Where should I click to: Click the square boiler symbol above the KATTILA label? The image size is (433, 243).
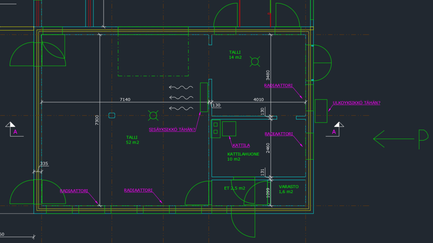click(229, 128)
